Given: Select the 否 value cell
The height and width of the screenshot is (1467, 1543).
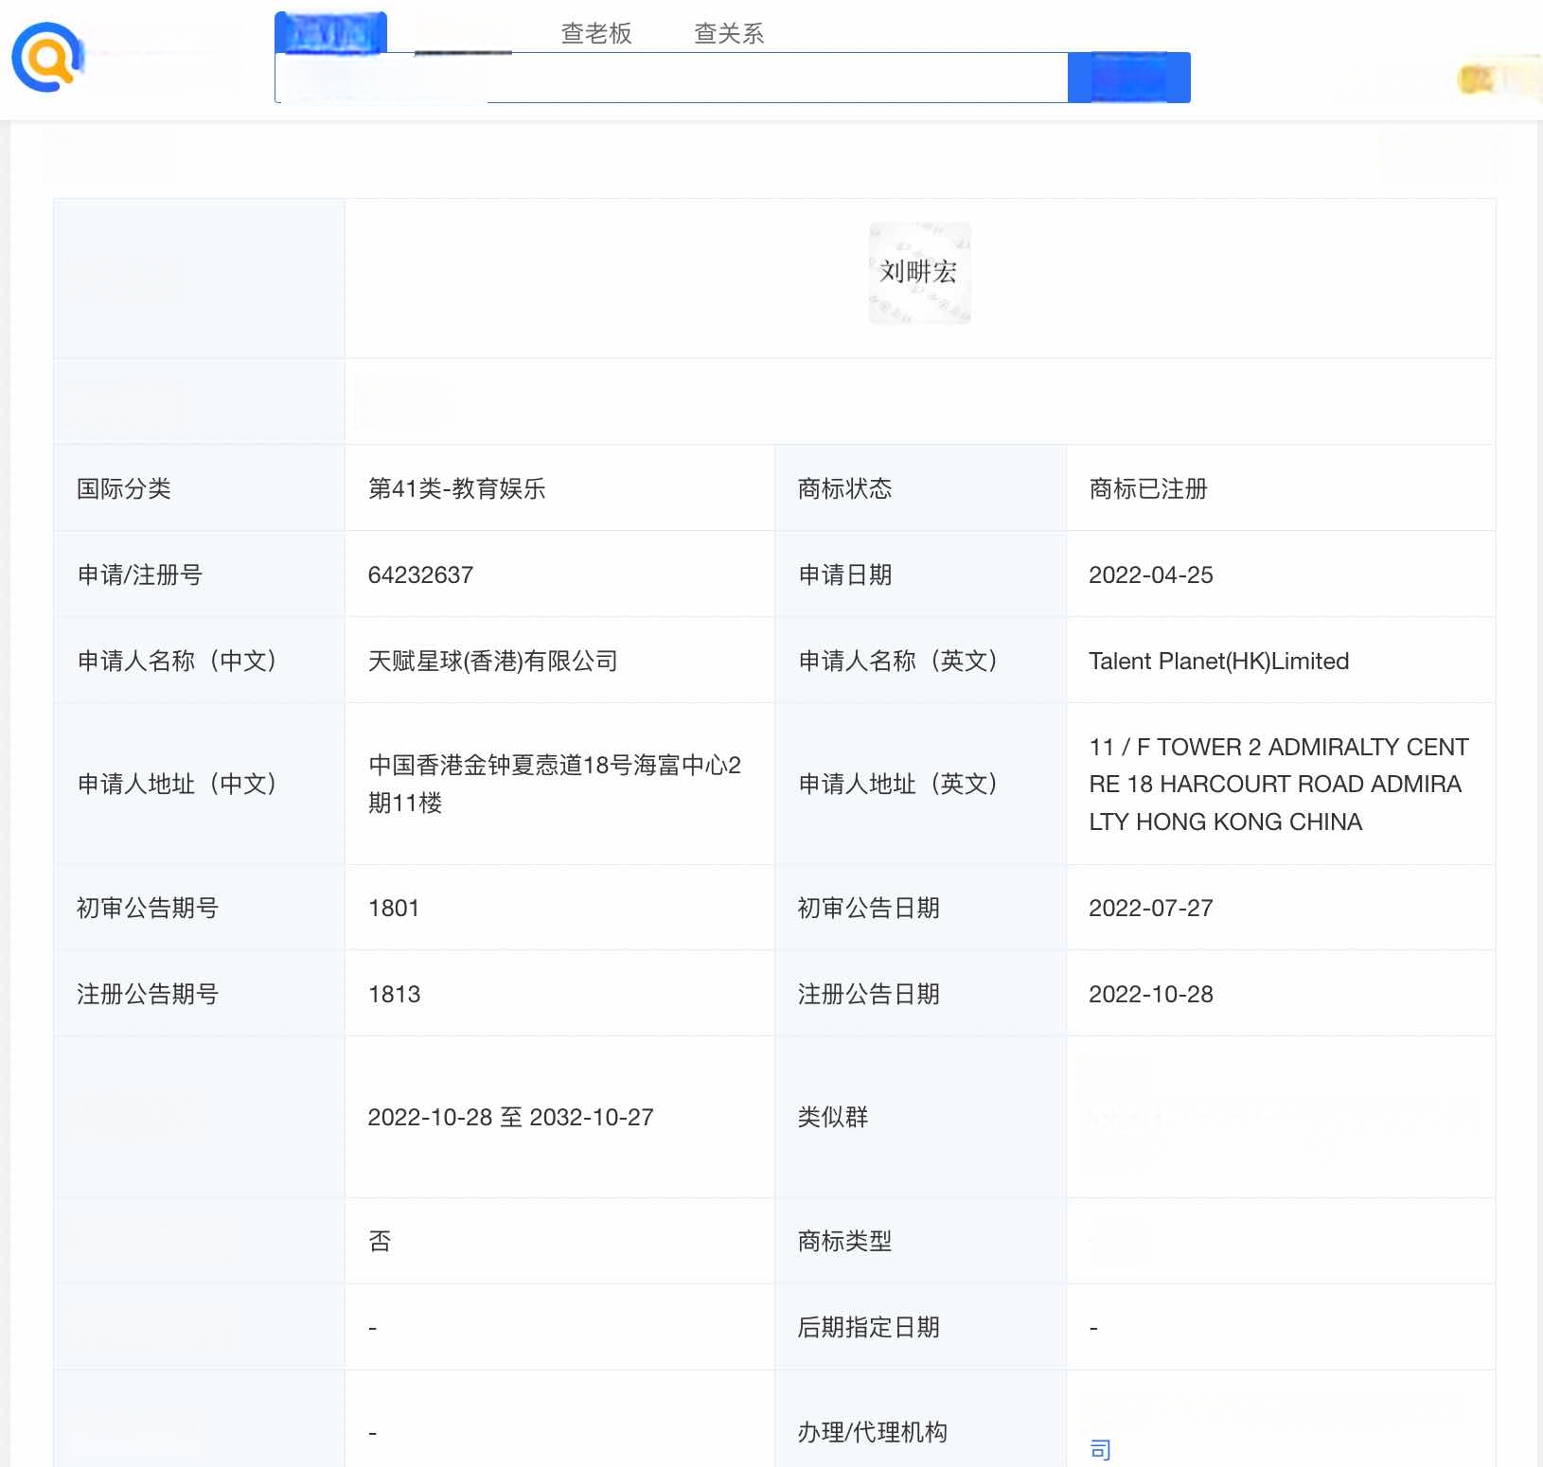Looking at the screenshot, I should click(x=559, y=1241).
